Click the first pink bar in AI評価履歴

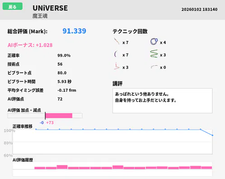click(40, 168)
